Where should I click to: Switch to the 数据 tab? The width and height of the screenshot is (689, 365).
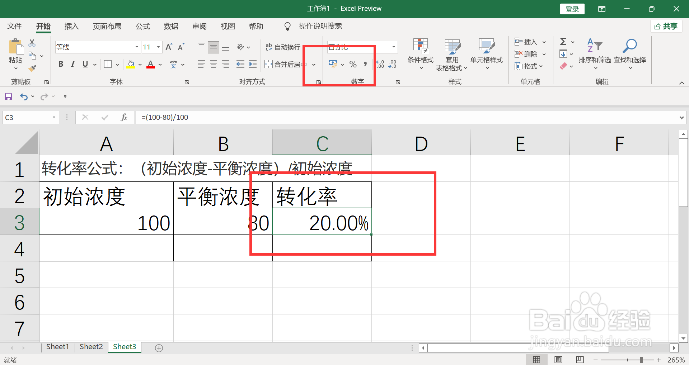[171, 26]
